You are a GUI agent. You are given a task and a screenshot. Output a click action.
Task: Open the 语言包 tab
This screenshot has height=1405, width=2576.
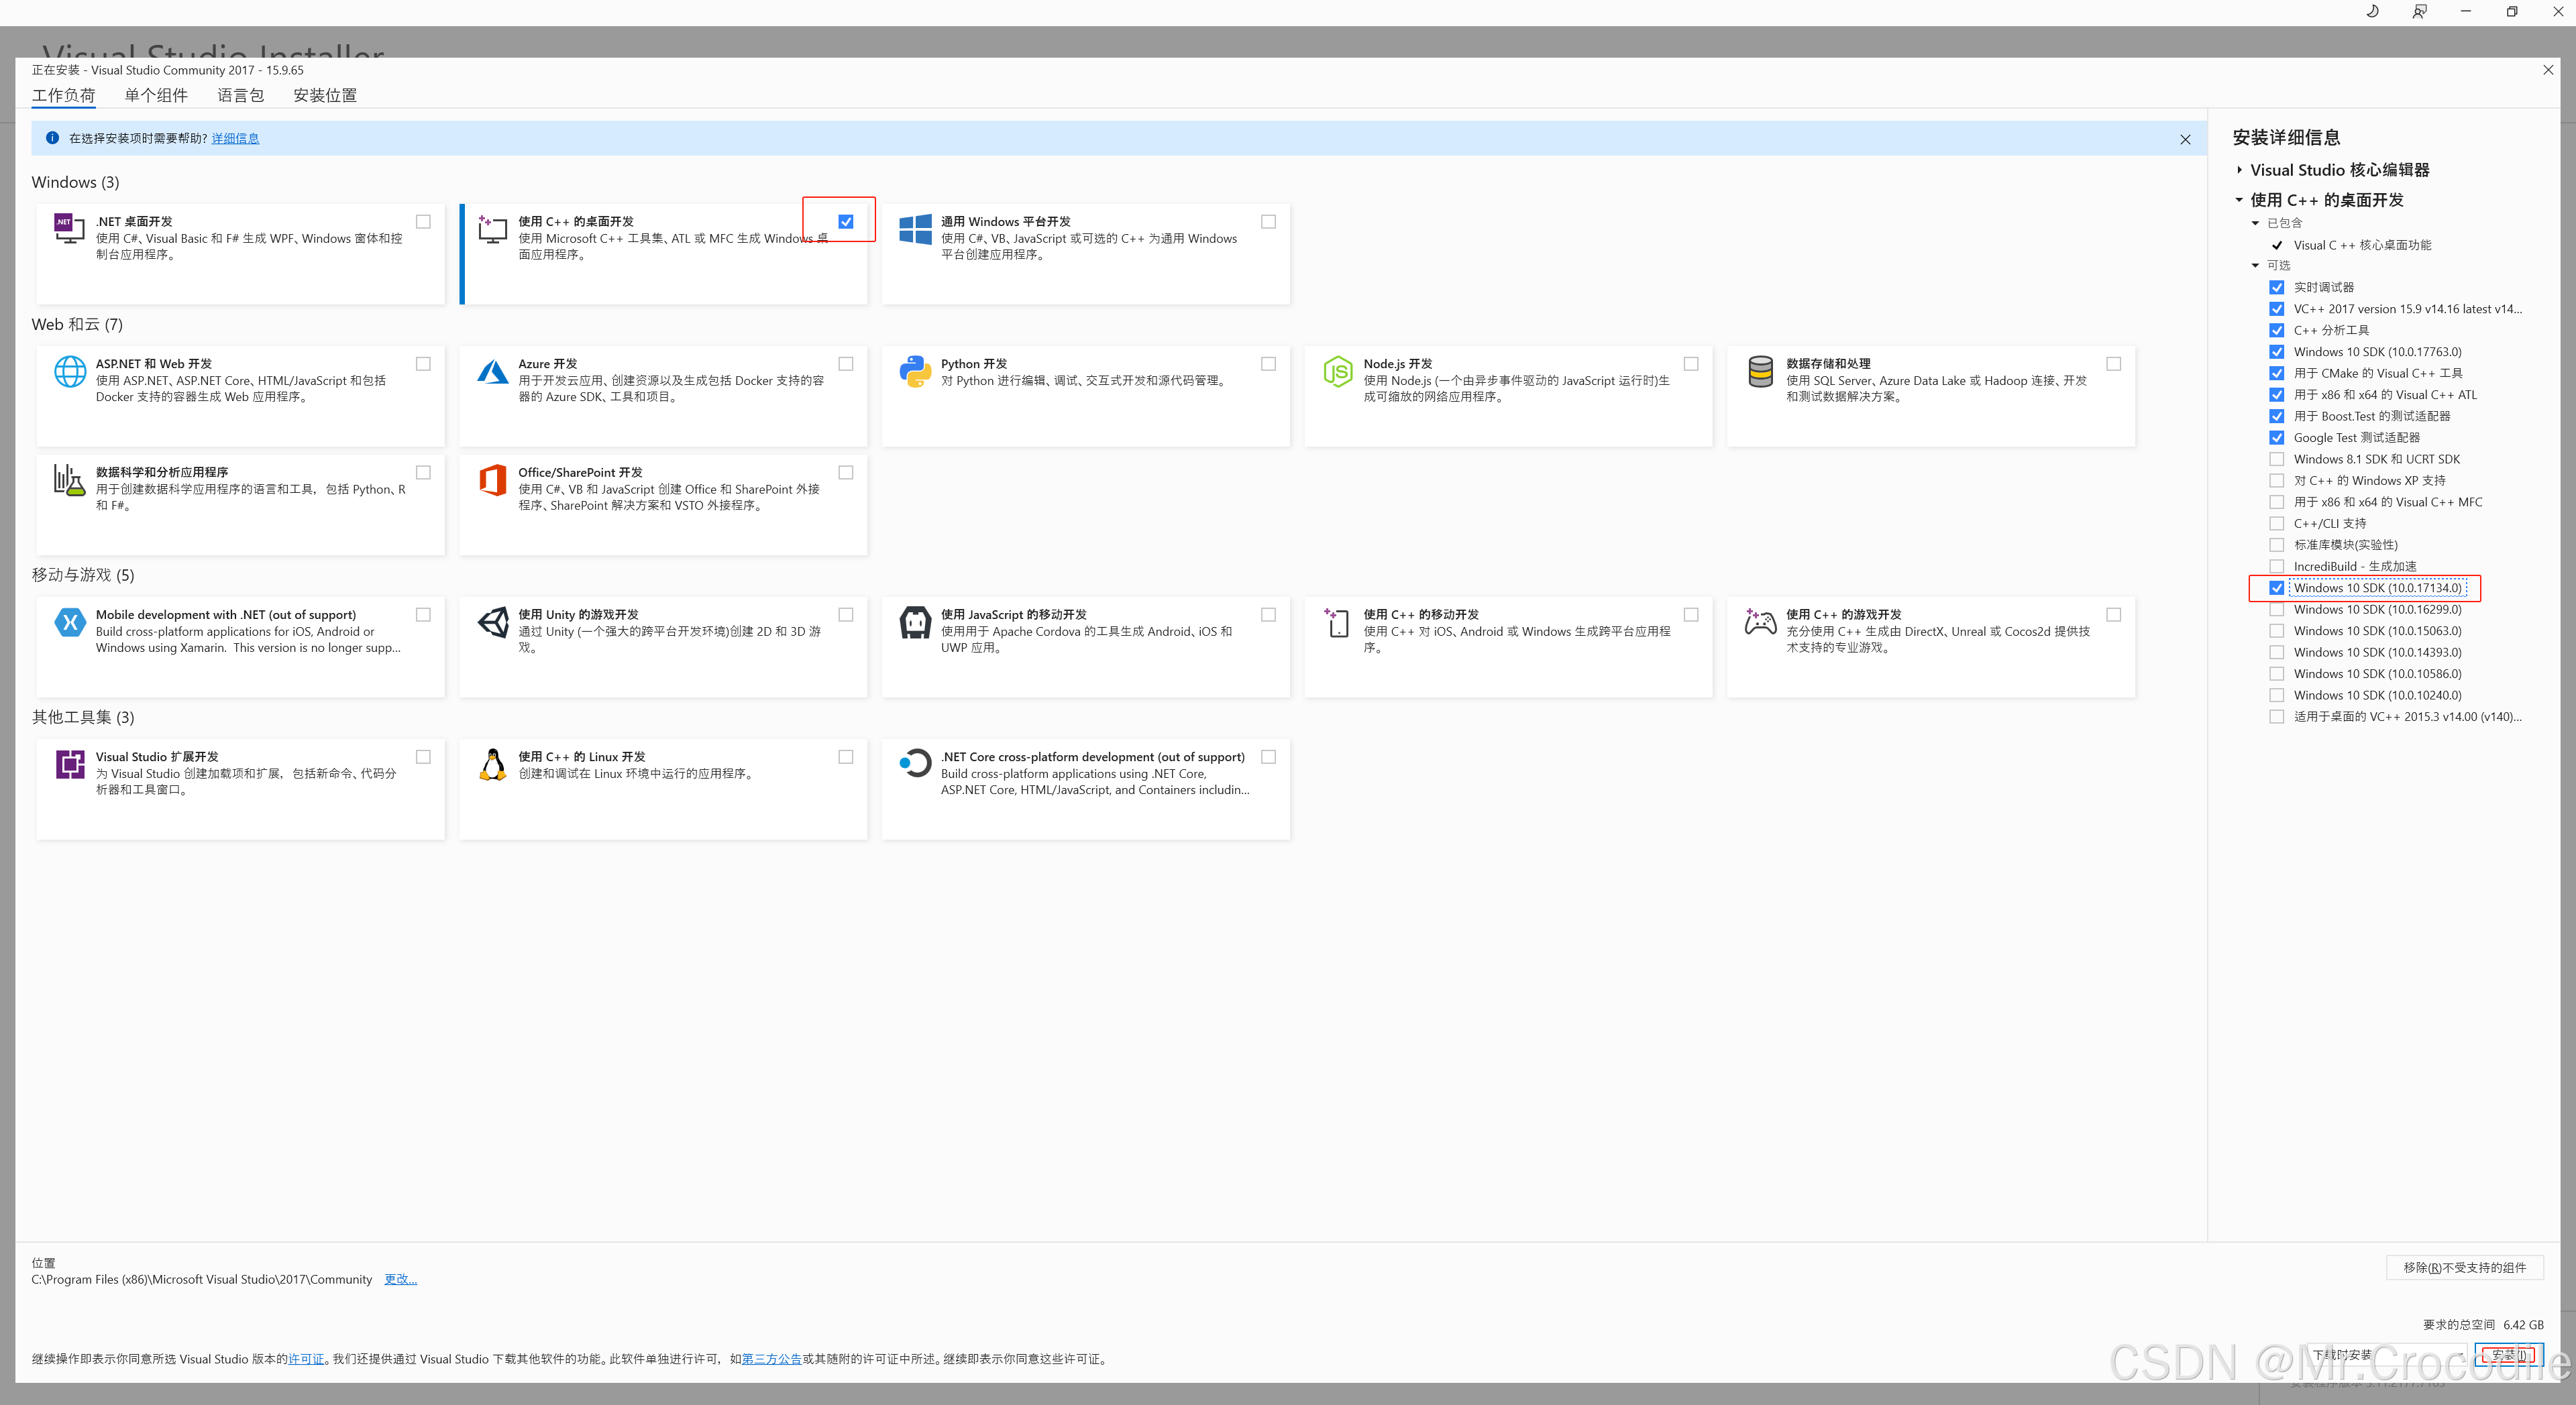tap(241, 95)
